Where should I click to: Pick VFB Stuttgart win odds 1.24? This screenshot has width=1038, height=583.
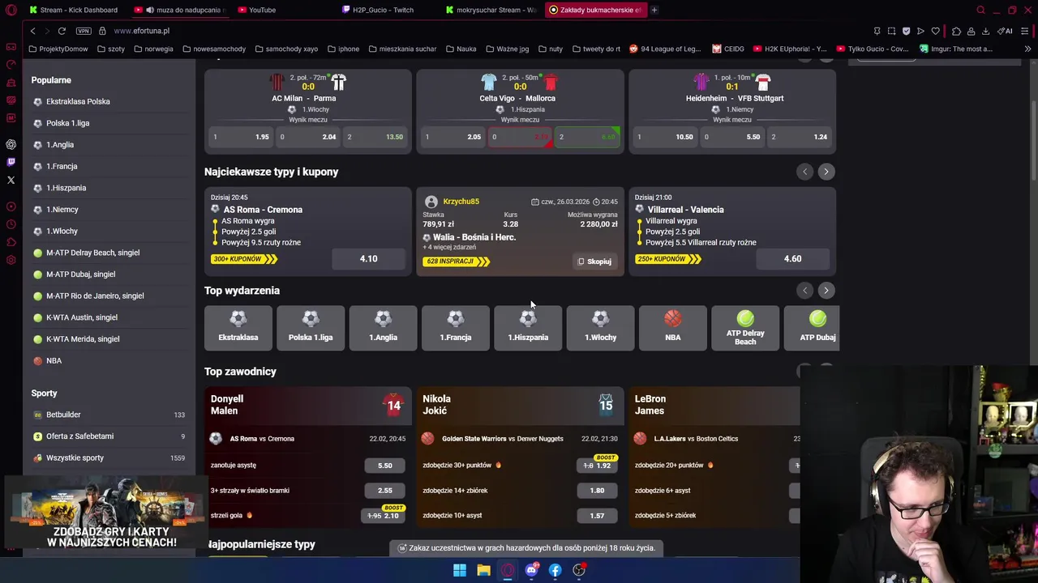800,137
